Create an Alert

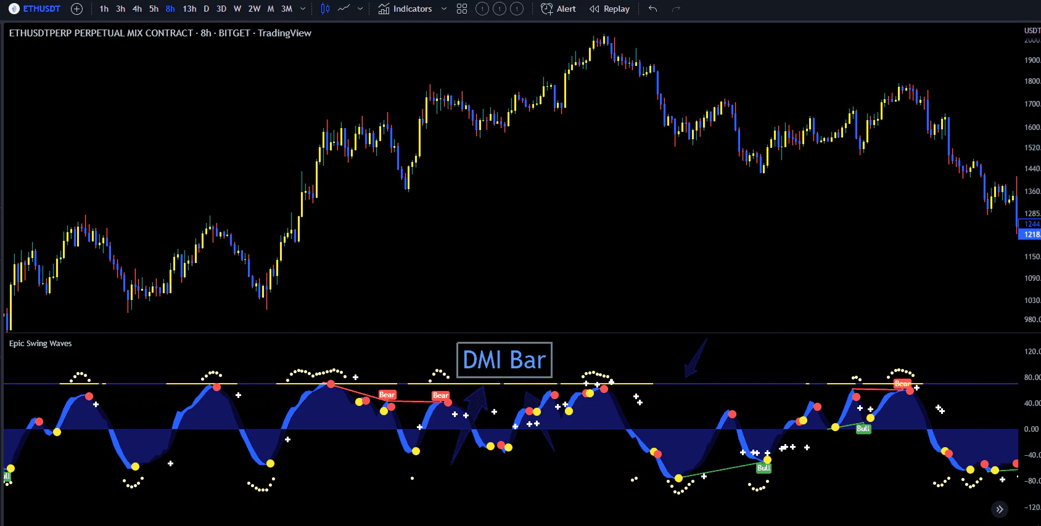coord(558,9)
